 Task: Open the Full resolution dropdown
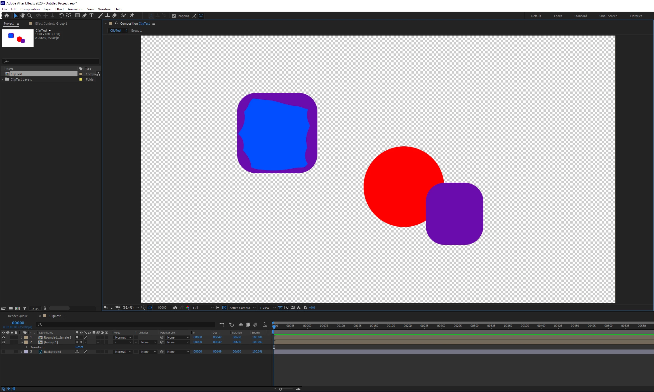coord(203,308)
